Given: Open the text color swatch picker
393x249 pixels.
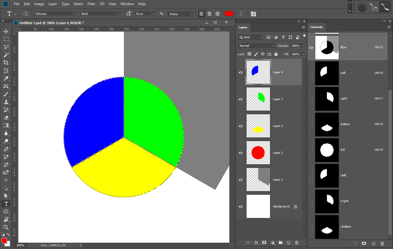Looking at the screenshot, I should pyautogui.click(x=229, y=14).
